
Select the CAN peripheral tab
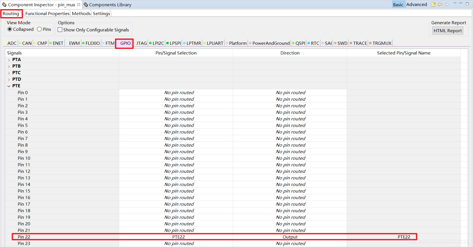coord(25,43)
